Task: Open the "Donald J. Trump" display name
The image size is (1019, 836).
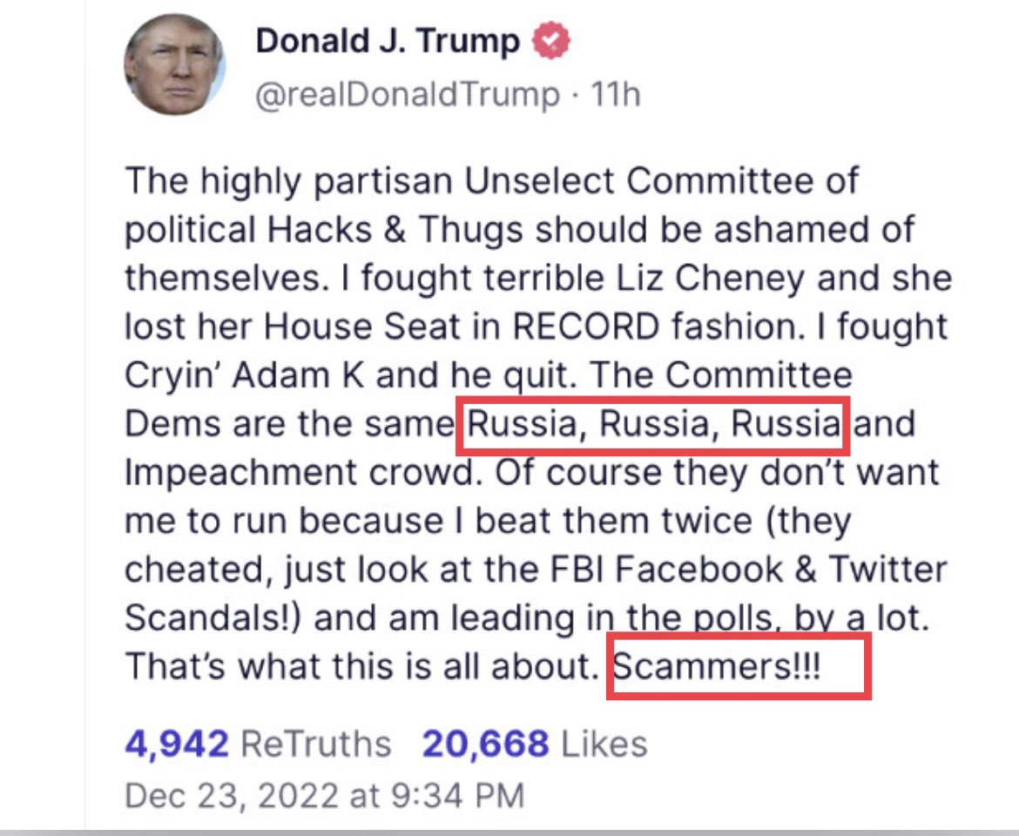Action: [388, 42]
